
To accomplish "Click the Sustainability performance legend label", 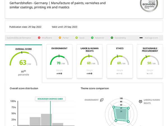I will (x=19, y=38).
